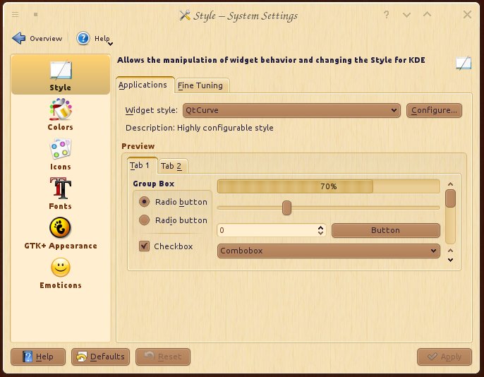
Task: Open the Emoticons settings module
Action: click(x=61, y=273)
